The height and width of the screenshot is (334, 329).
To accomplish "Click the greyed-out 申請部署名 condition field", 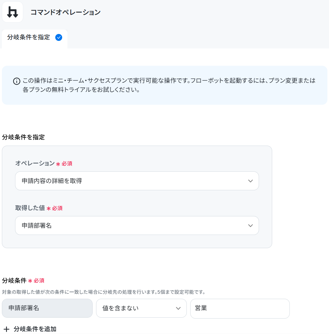I will pyautogui.click(x=47, y=308).
